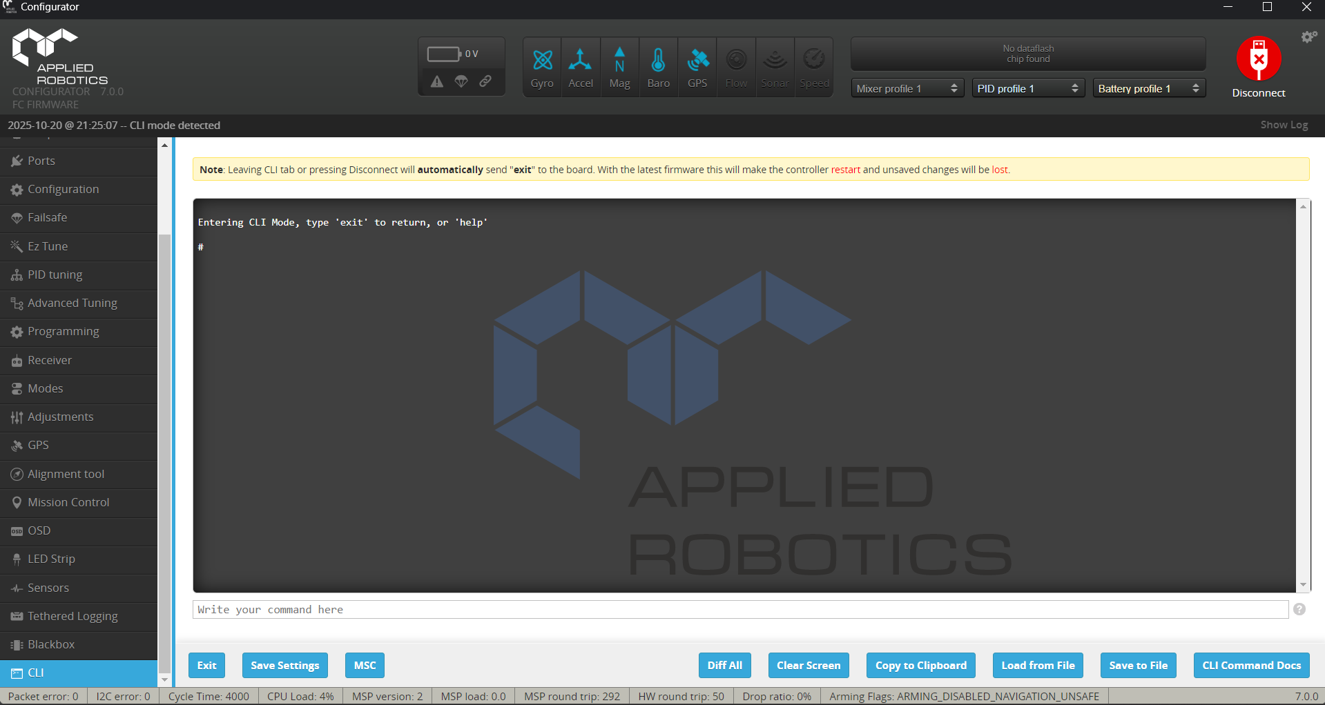Image resolution: width=1325 pixels, height=705 pixels.
Task: Expand the Battery profile 1 dropdown
Action: [1149, 88]
